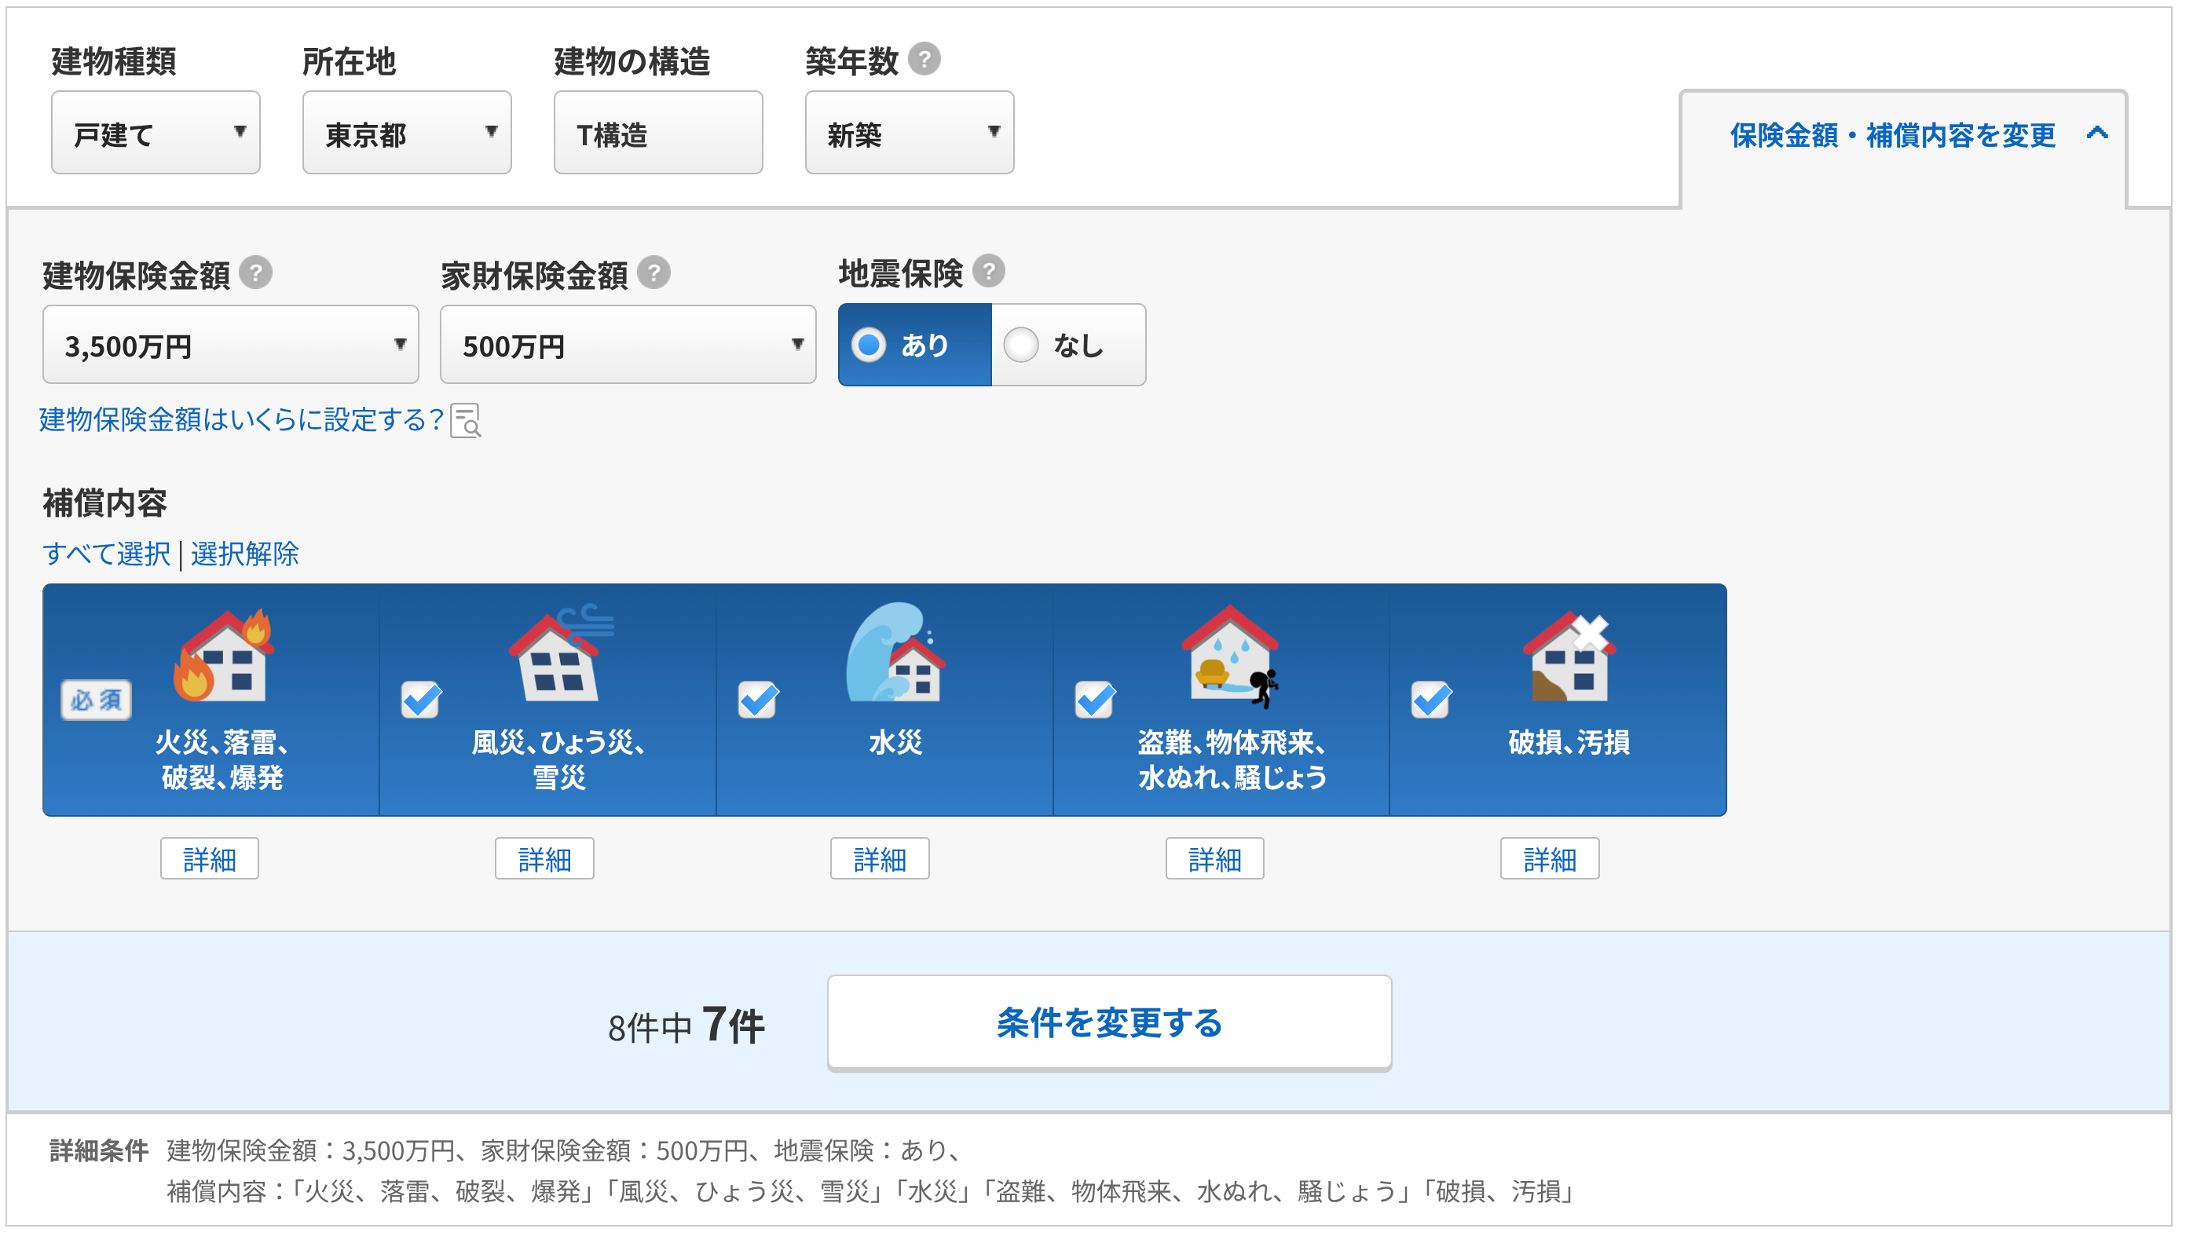Screen dimensions: 2204x1236
Task: Open the 所在地 dropdown showing 東京都
Action: coord(406,133)
